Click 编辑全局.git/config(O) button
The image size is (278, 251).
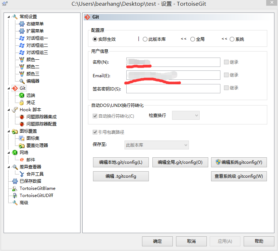[180, 162]
